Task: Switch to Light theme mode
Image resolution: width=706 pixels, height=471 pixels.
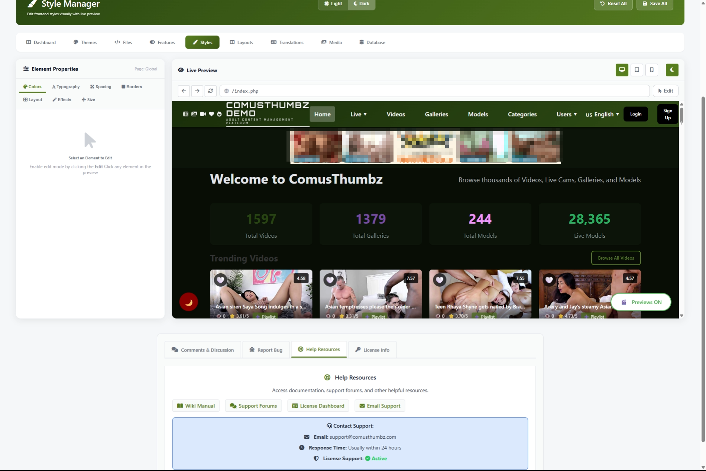Action: pyautogui.click(x=333, y=4)
